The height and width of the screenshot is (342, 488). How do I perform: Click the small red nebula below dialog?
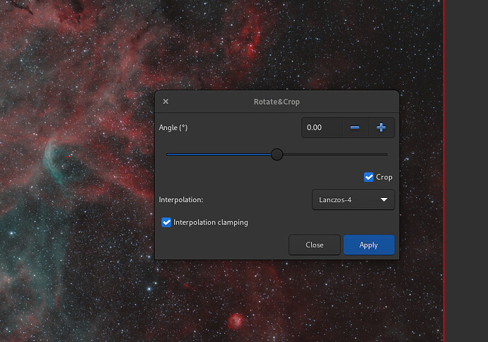pyautogui.click(x=235, y=322)
